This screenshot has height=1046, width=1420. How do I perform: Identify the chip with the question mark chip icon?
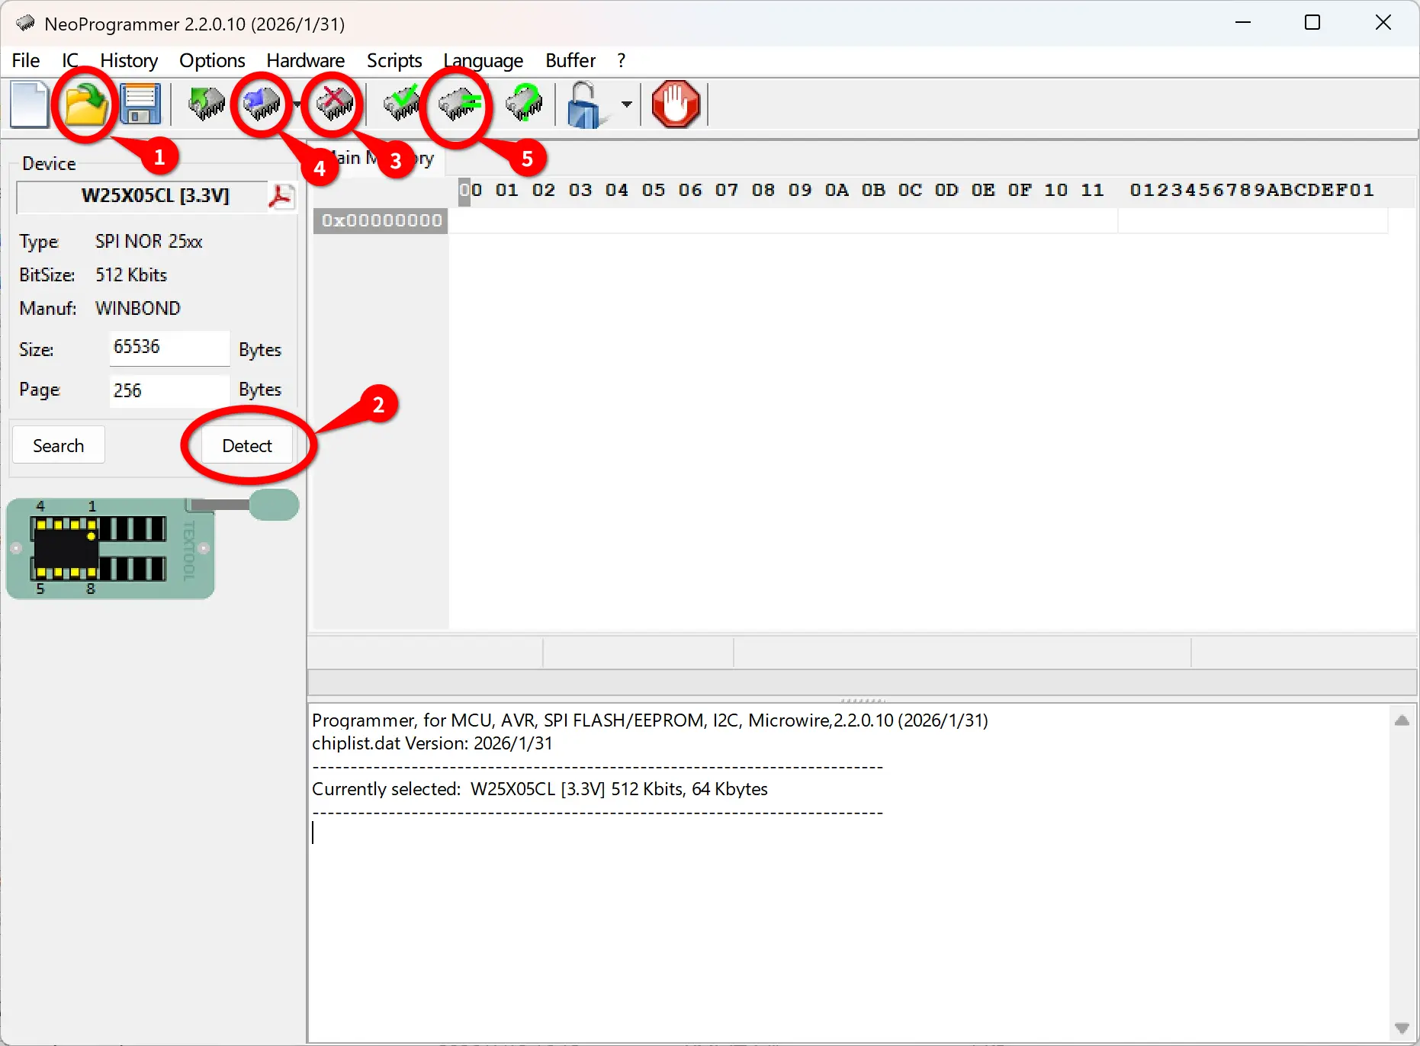click(524, 104)
